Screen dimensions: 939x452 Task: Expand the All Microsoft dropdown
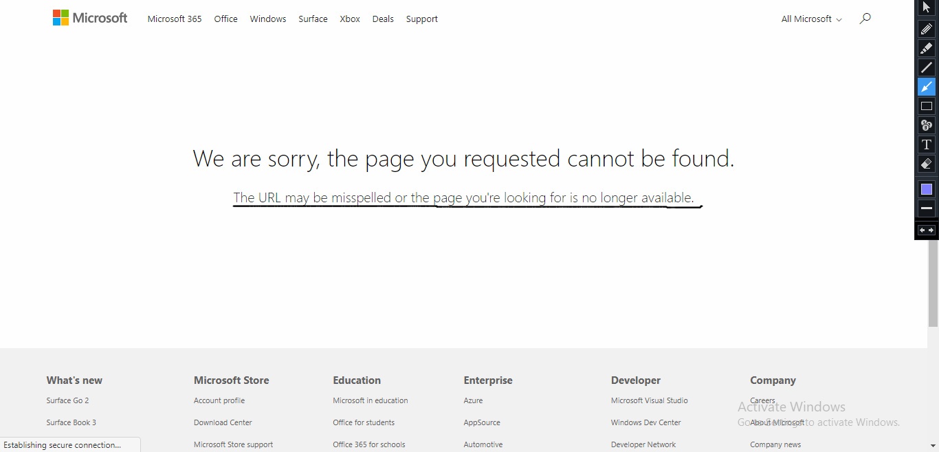[811, 19]
